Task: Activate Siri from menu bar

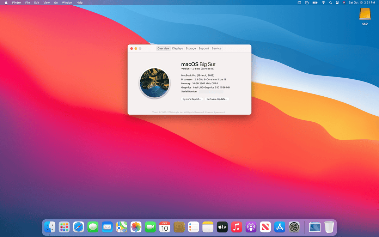Action: click(344, 3)
